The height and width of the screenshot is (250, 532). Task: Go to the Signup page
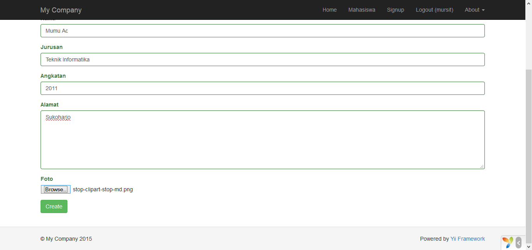pos(395,10)
